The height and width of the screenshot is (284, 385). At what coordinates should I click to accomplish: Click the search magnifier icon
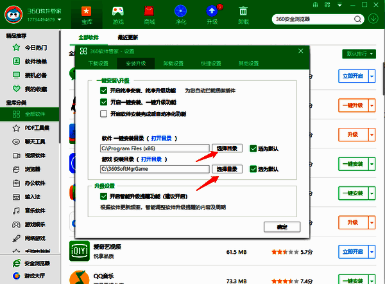click(357, 19)
